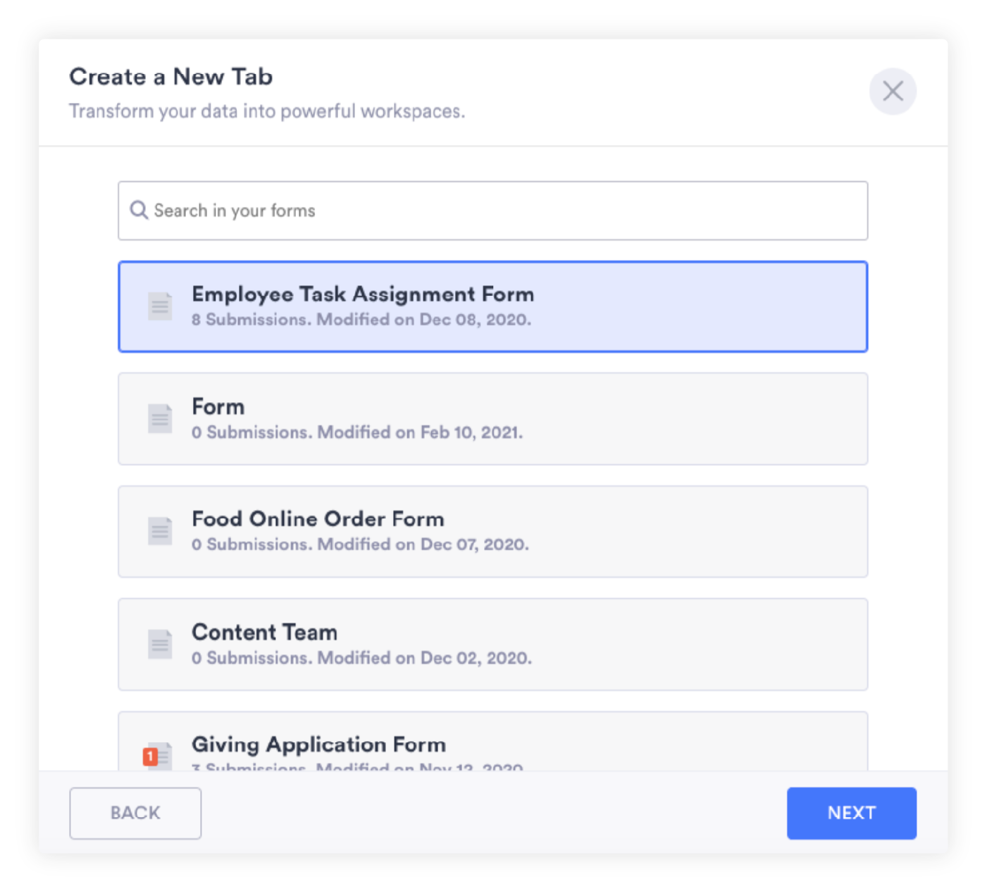Choose the form titled 'Form'
Image resolution: width=987 pixels, height=891 pixels.
coord(218,406)
